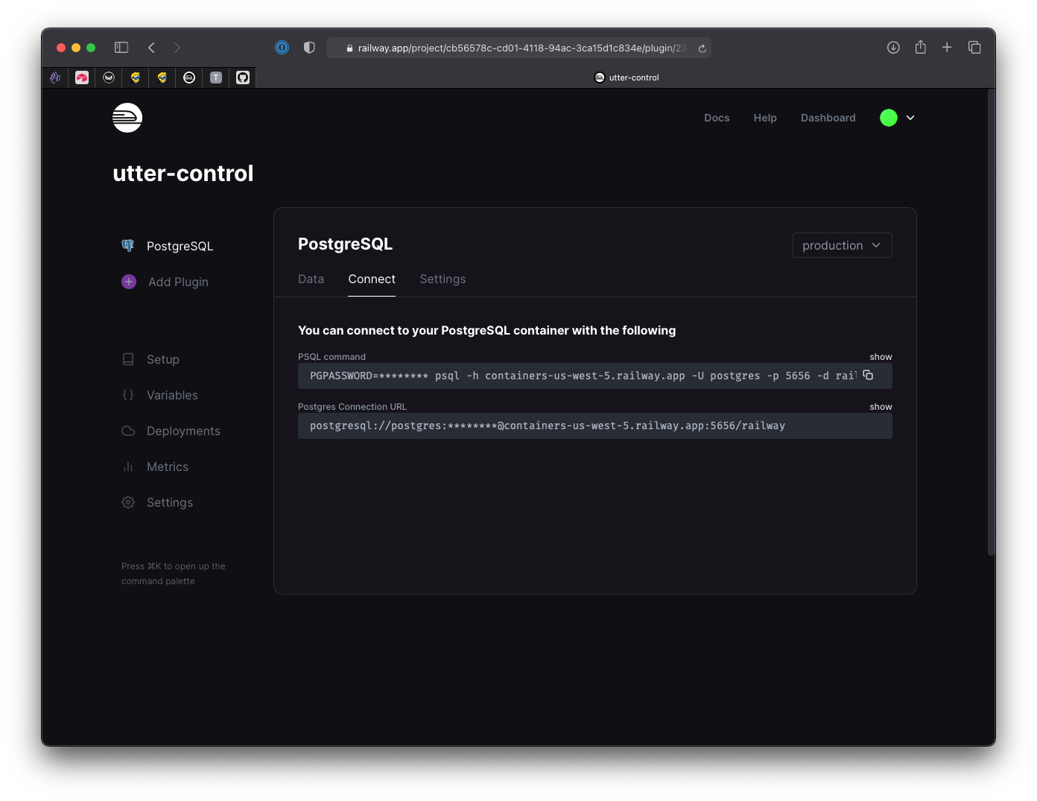Open the GitHub pinned tab

243,77
